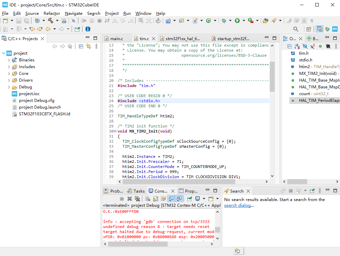
Task: Click the External Tools run icon
Action: coord(251,21)
